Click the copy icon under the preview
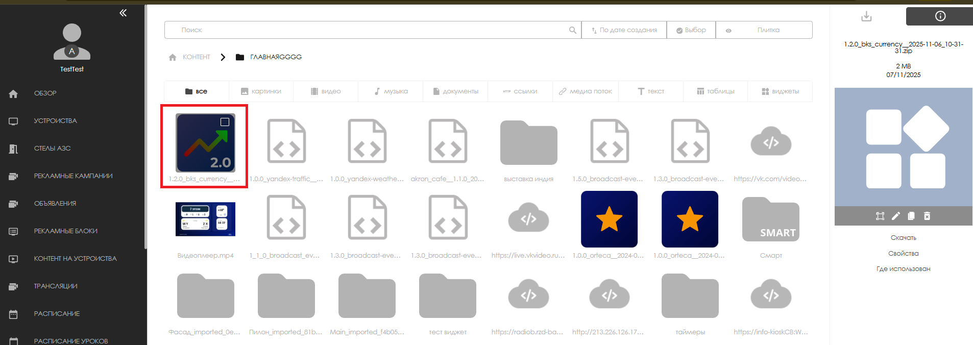The width and height of the screenshot is (973, 345). point(911,216)
